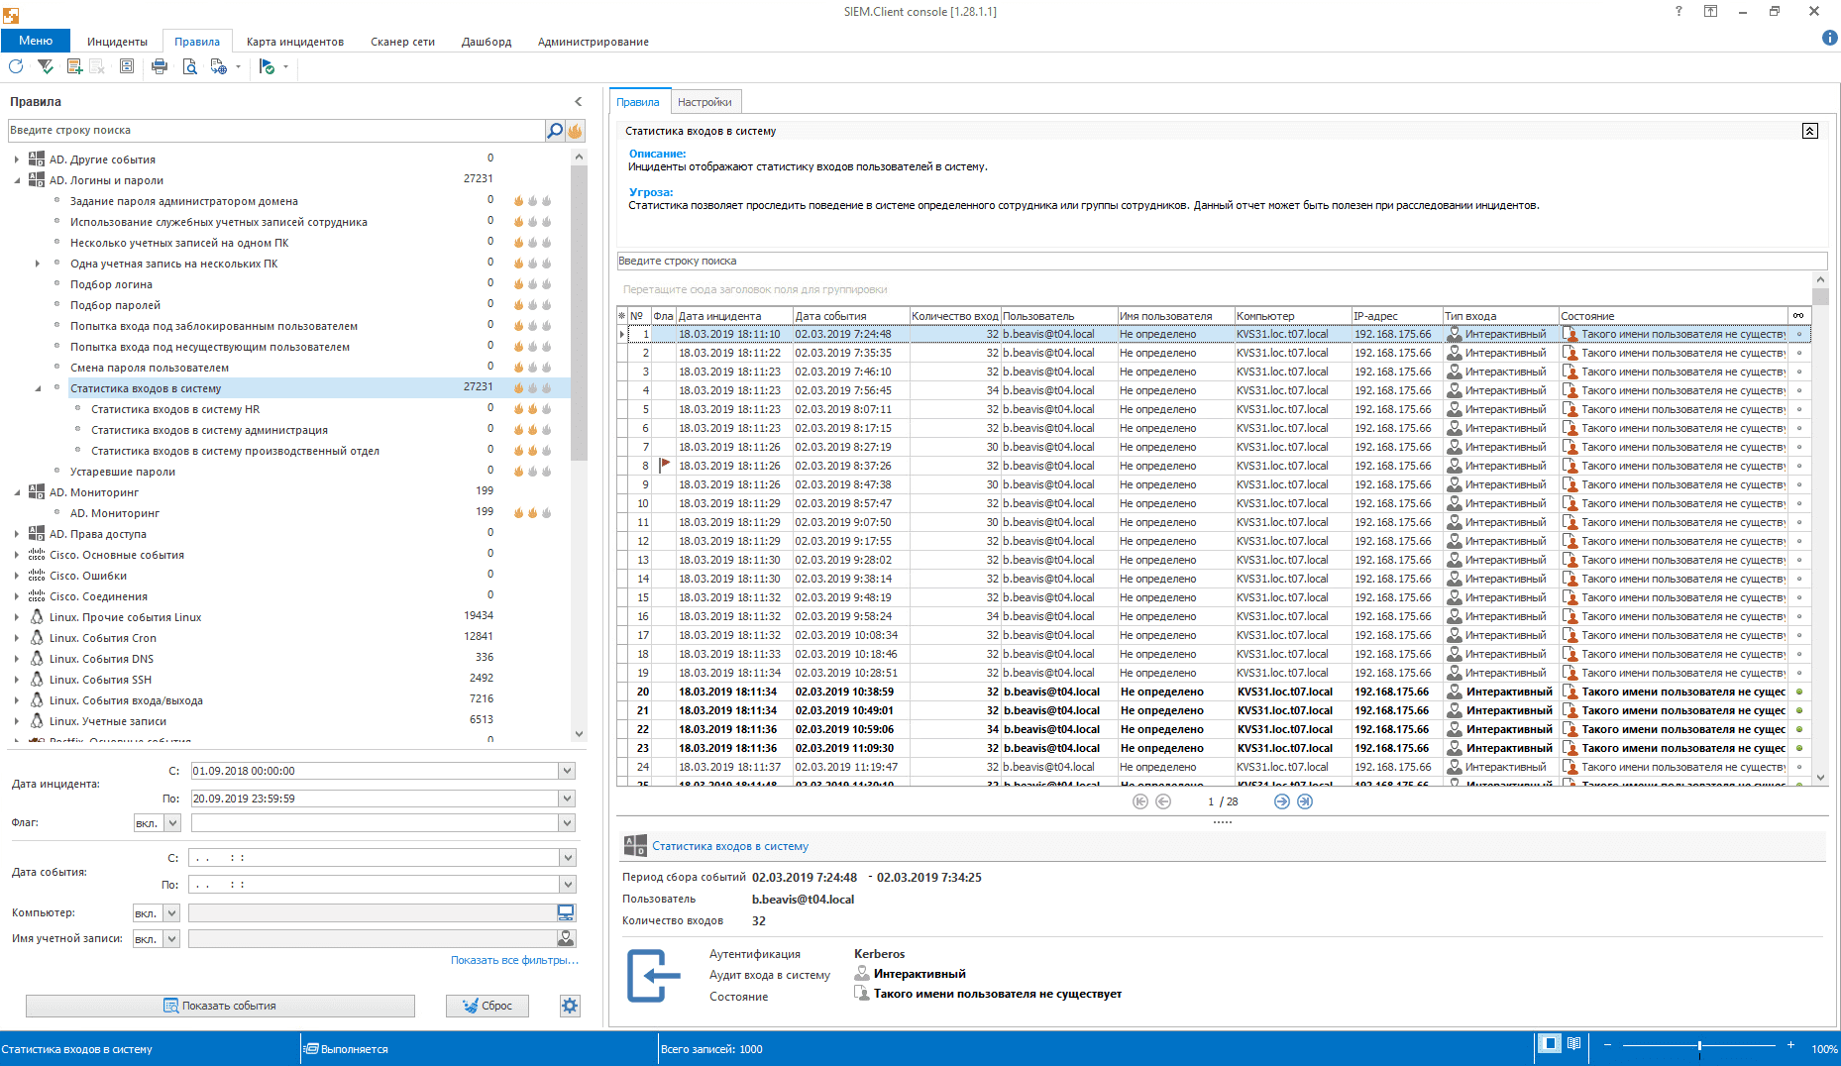This screenshot has height=1066, width=1841.
Task: Click the add rule icon in the toolbar
Action: click(74, 66)
